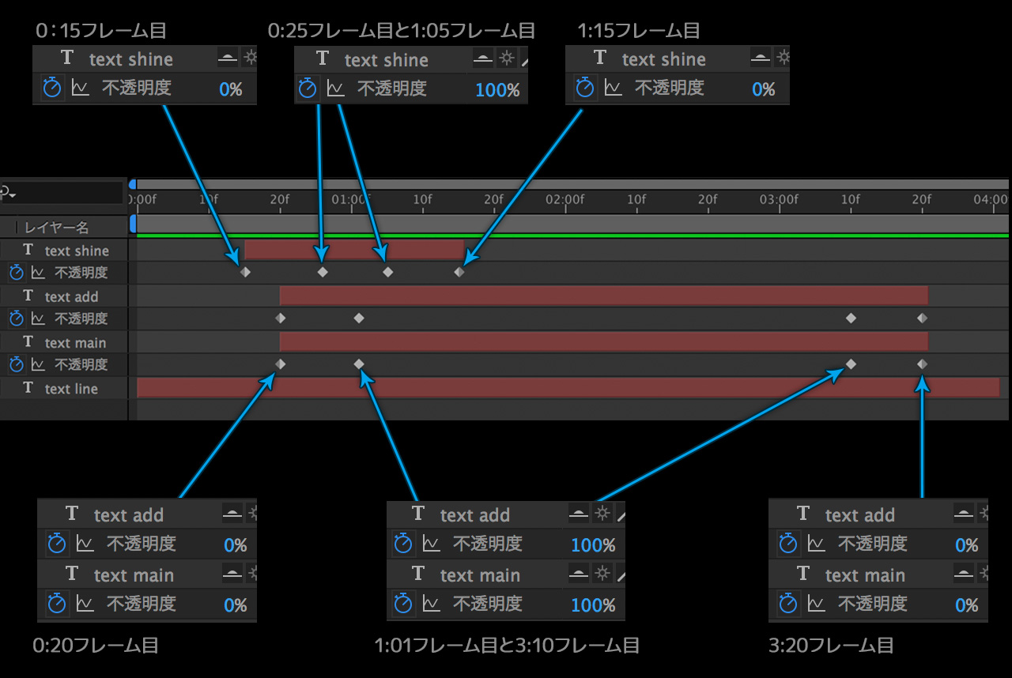Click the 02:00f mark on the time ruler
1012x678 pixels.
(x=565, y=200)
